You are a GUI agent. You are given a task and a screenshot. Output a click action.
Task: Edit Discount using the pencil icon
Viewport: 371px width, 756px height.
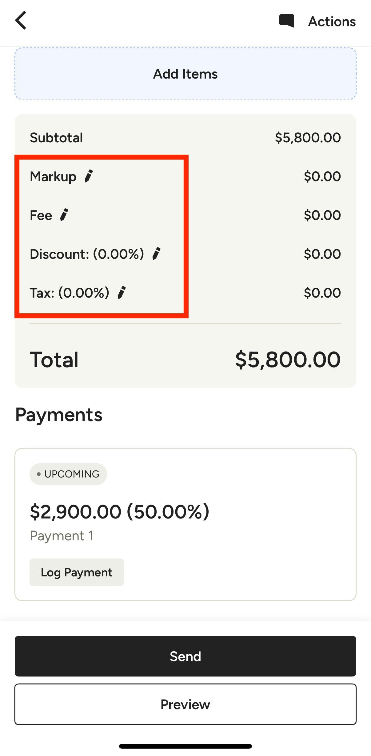tap(156, 254)
